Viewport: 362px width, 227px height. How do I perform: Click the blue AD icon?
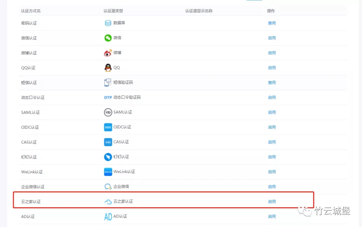108,217
